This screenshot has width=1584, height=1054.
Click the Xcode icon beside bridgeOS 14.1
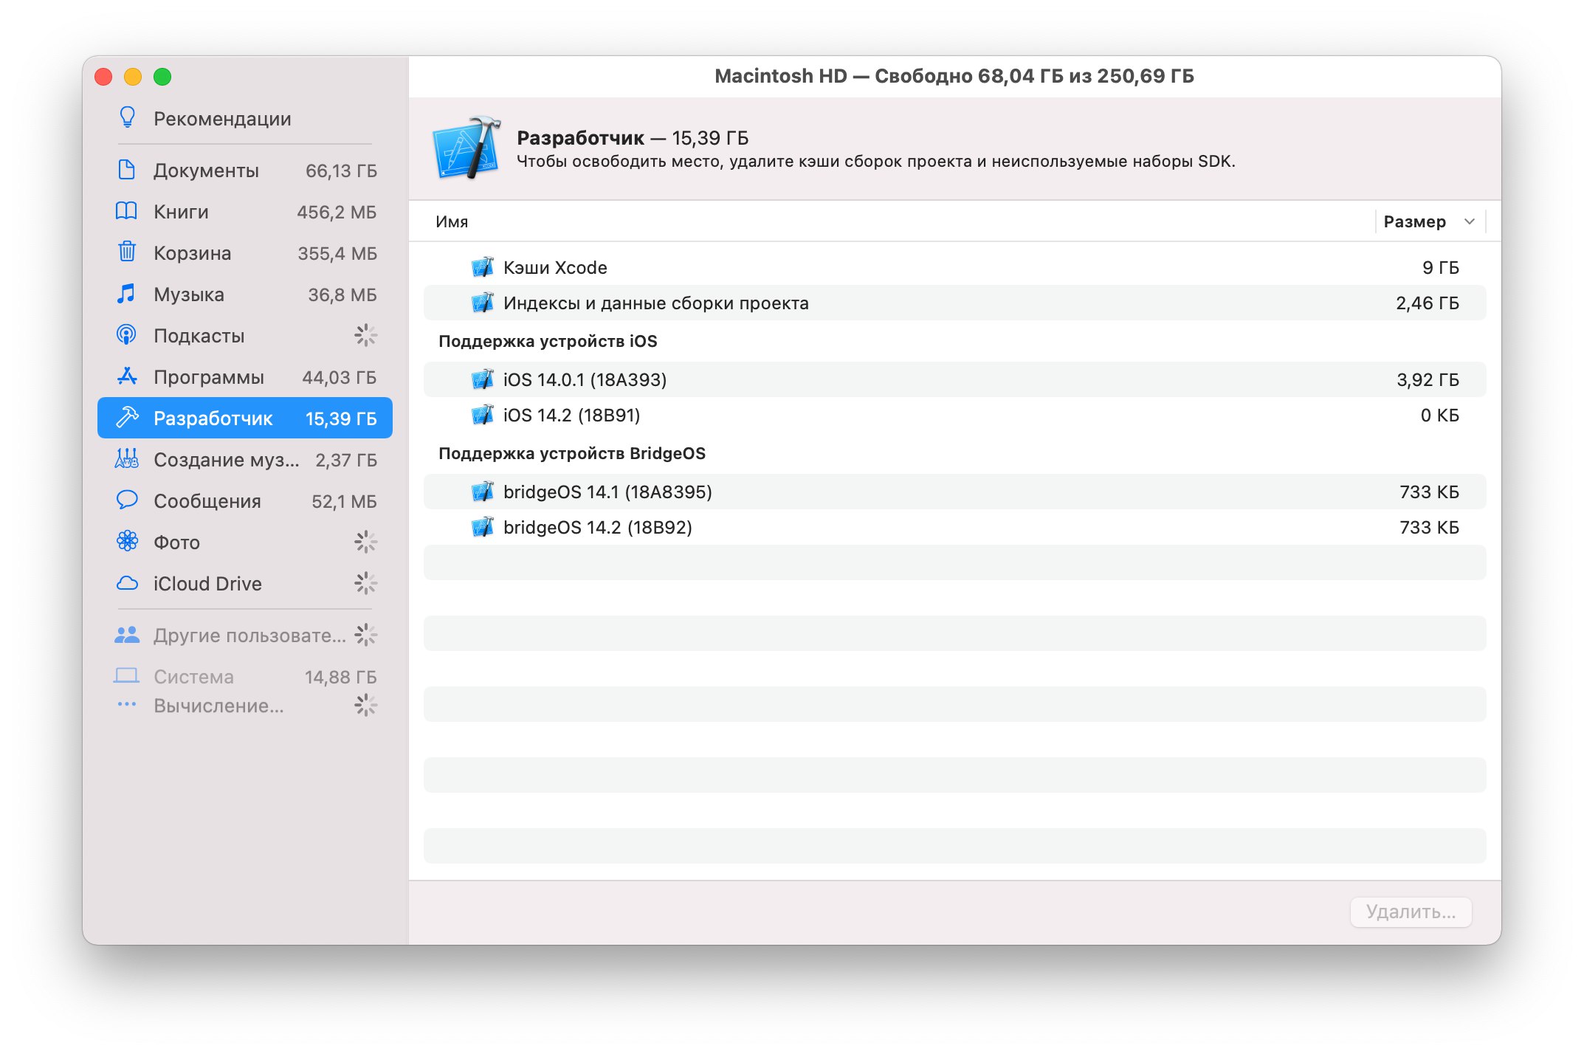(x=483, y=492)
